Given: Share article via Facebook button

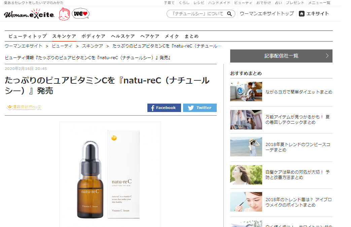Looking at the screenshot, I should point(164,108).
